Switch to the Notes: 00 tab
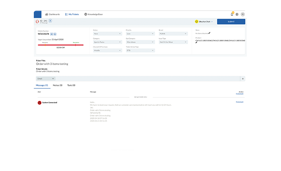Image resolution: width=281 pixels, height=171 pixels. [x=58, y=85]
